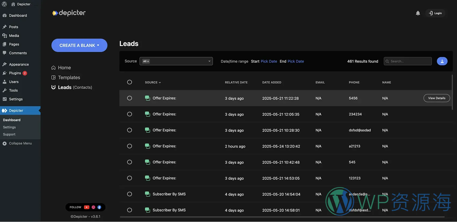This screenshot has height=222, width=457.
Task: Click the 2 hours ago cell
Action: coord(235,146)
